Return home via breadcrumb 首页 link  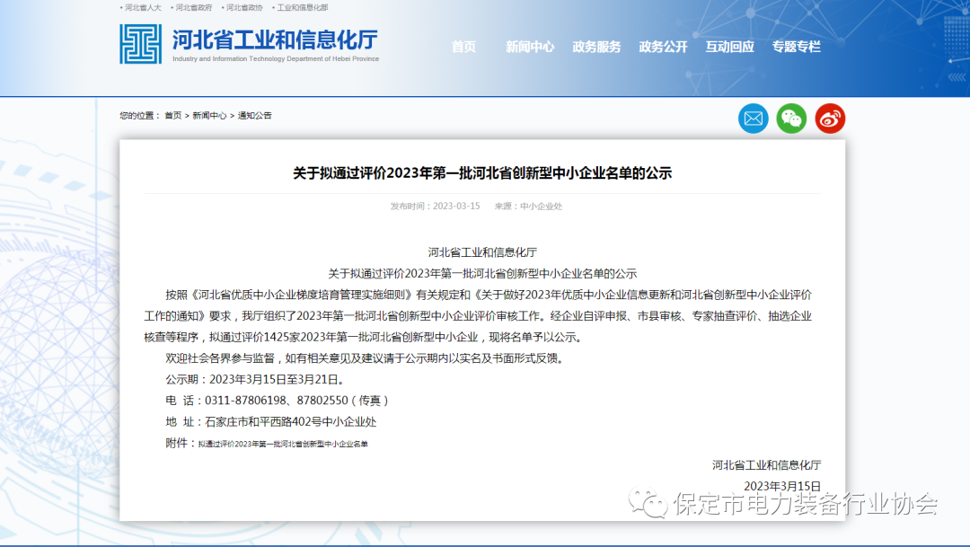point(172,115)
